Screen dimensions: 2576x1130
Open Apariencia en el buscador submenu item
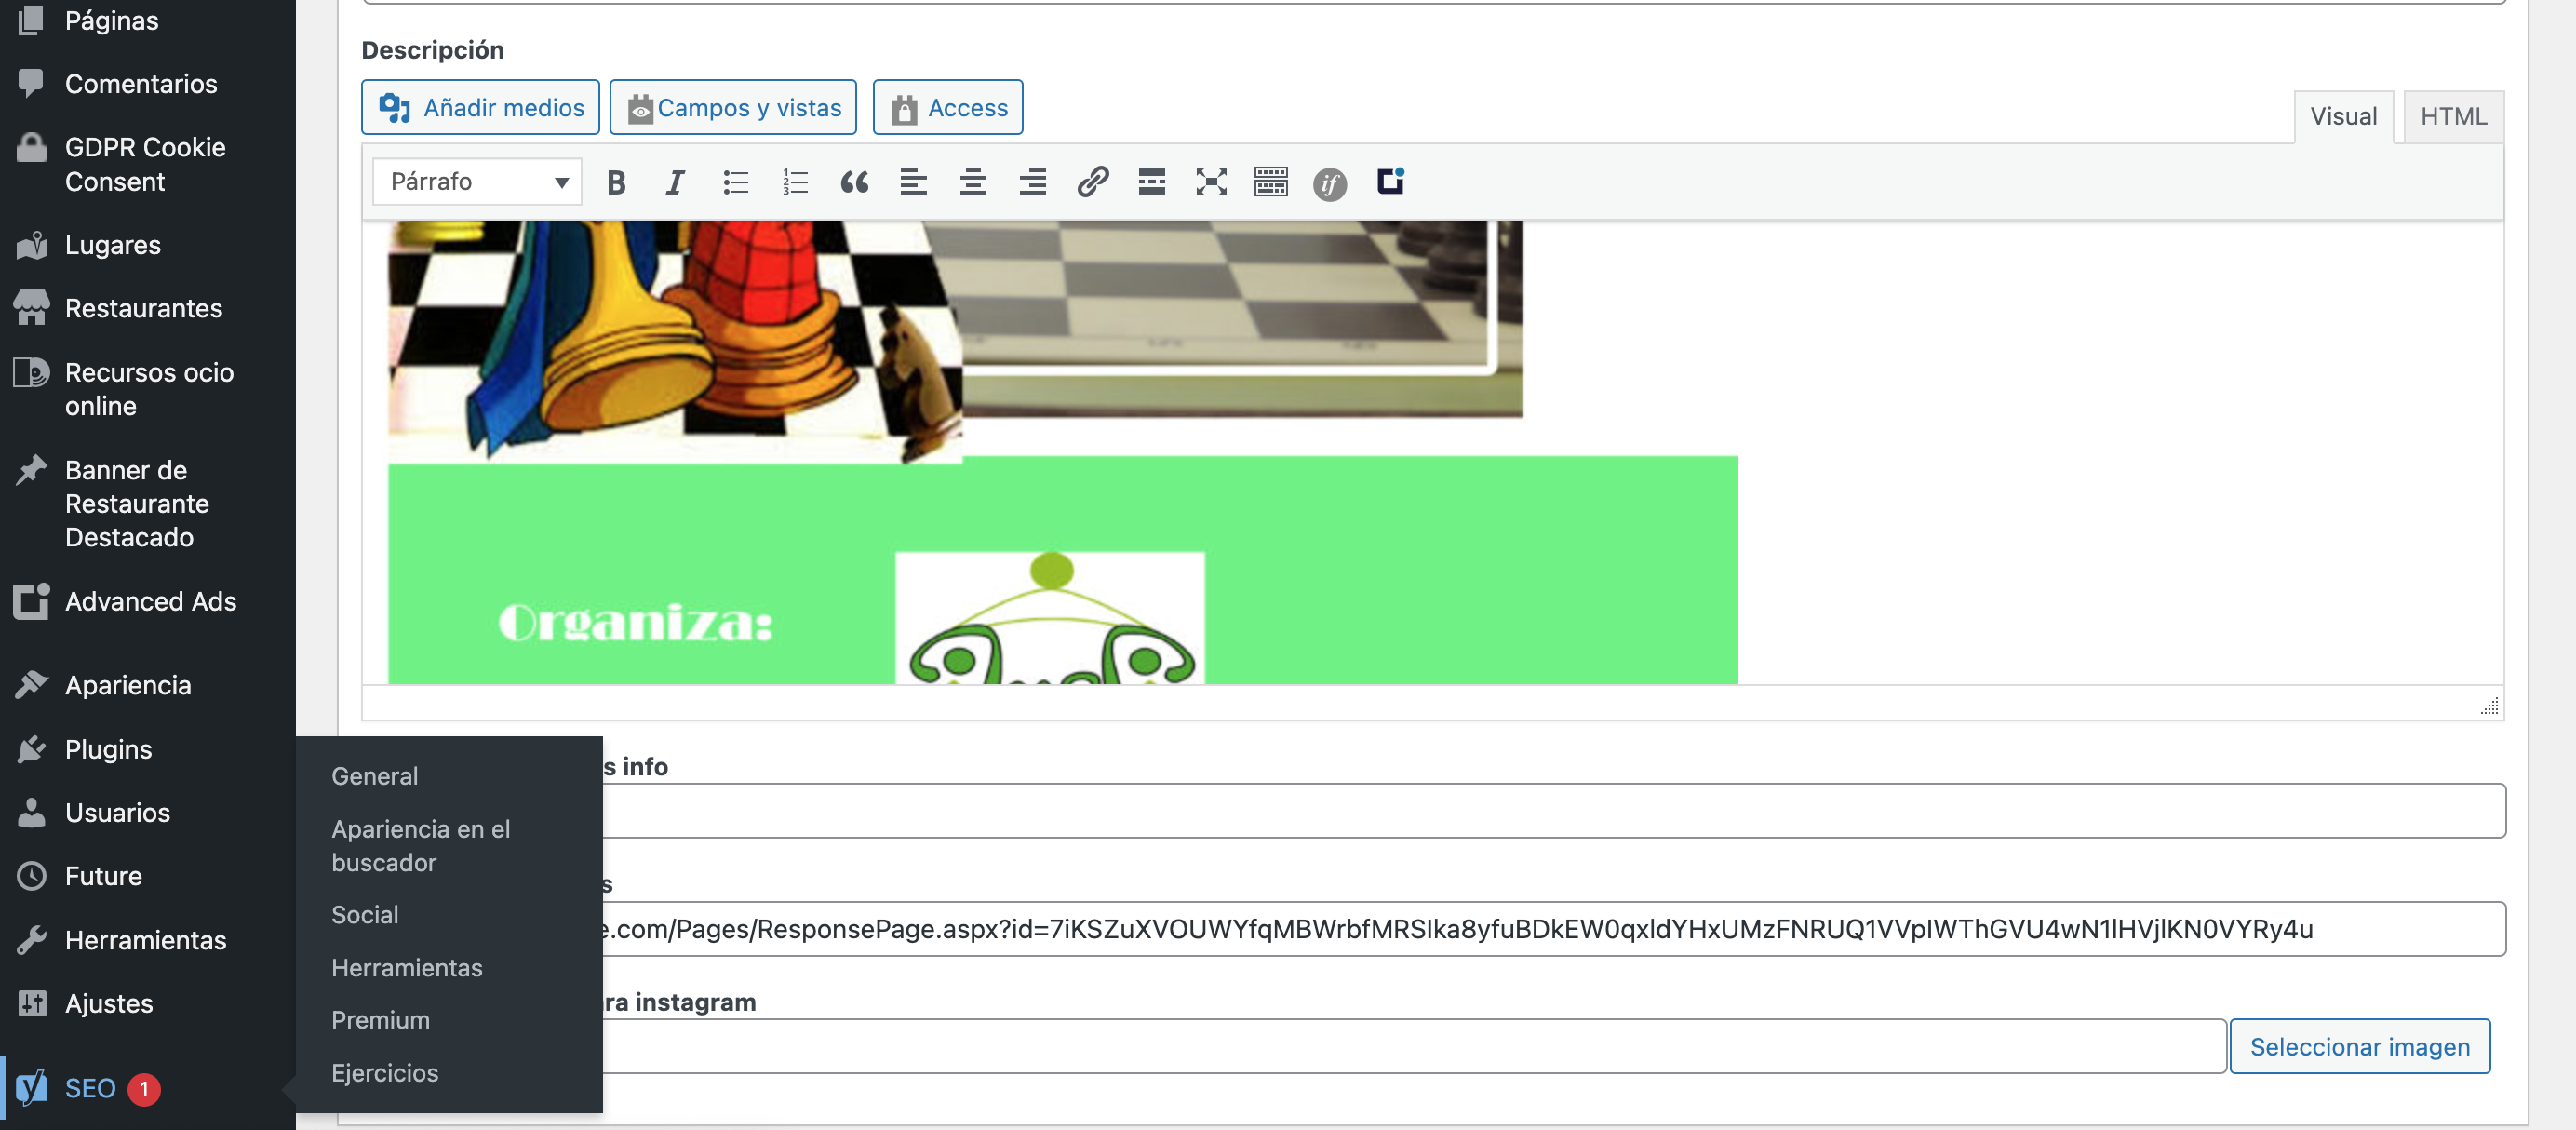coord(421,846)
